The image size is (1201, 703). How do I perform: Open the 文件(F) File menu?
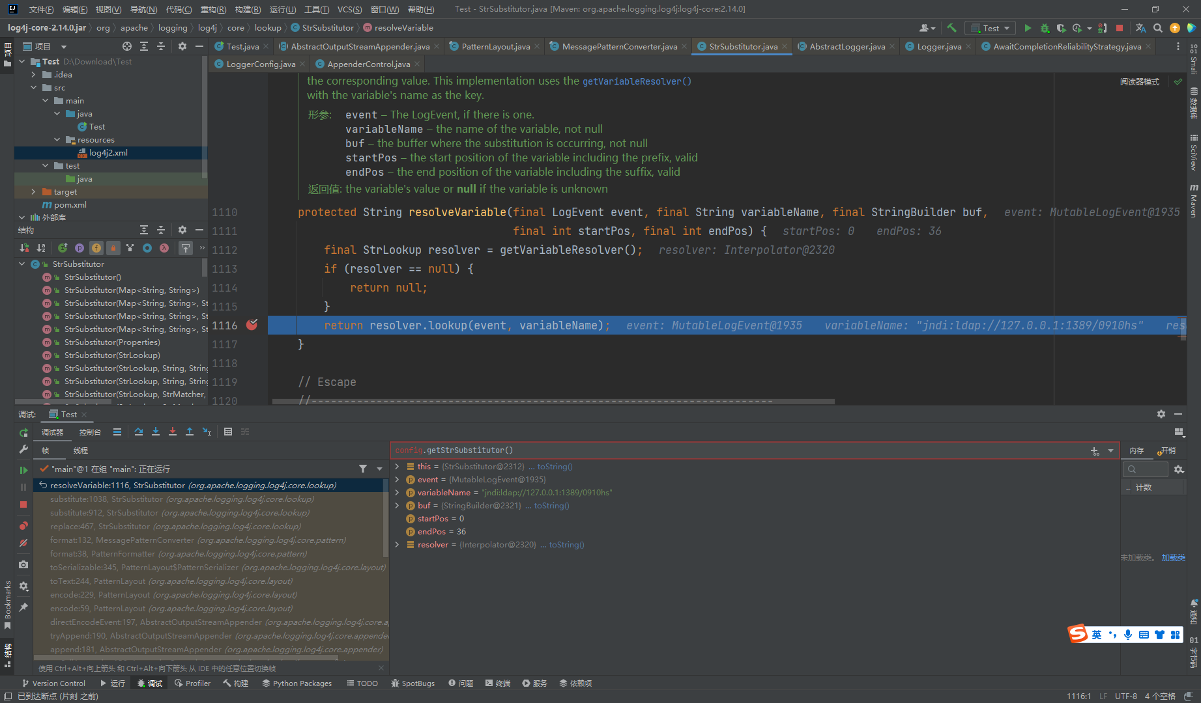click(x=41, y=9)
